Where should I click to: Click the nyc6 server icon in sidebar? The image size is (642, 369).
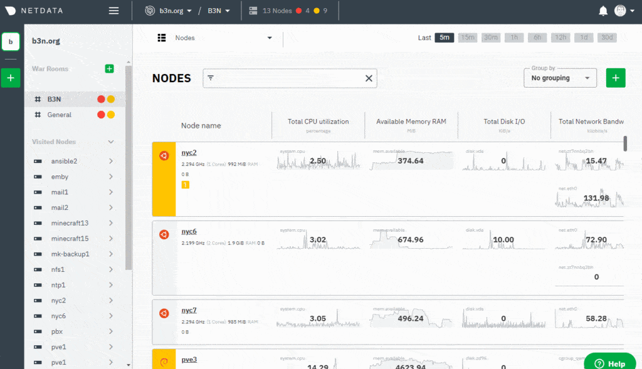point(38,316)
